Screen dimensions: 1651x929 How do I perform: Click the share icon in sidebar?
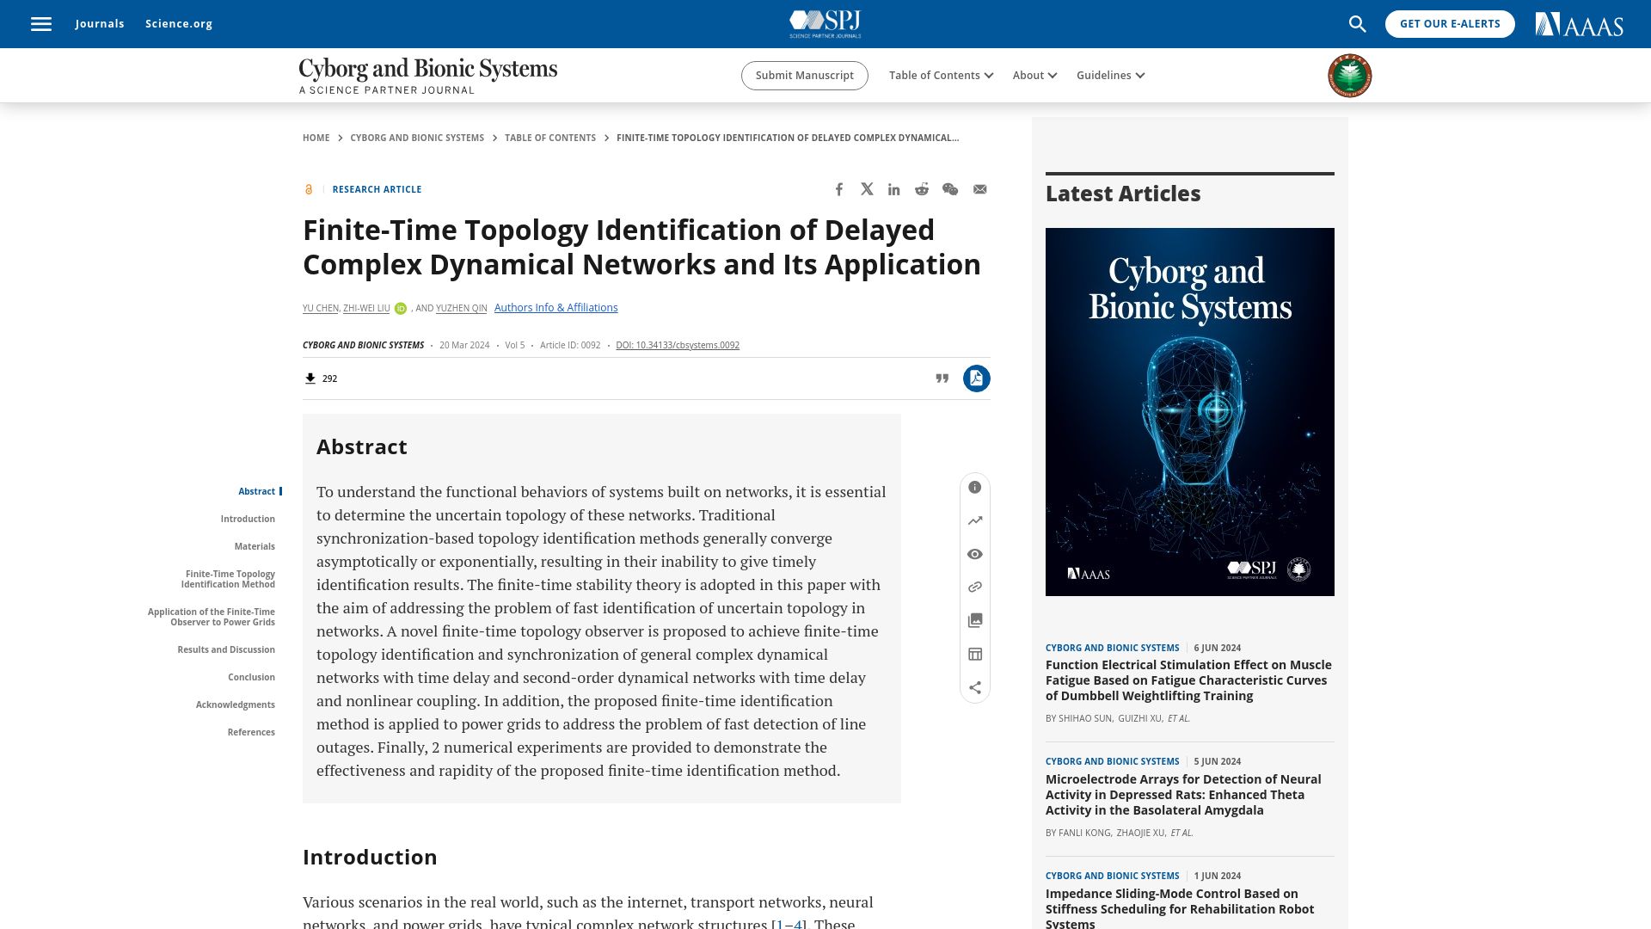click(975, 688)
